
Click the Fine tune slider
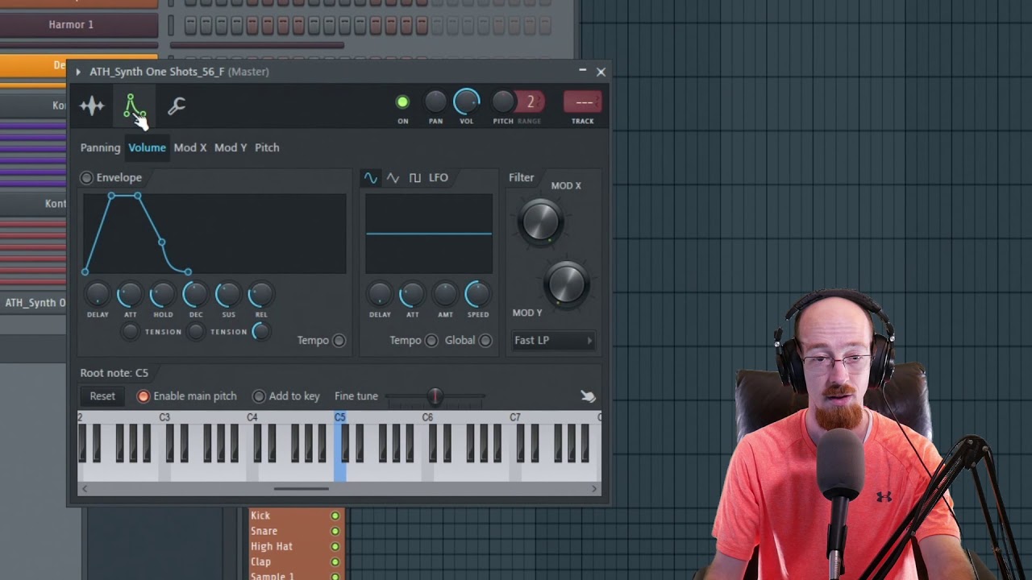[435, 396]
